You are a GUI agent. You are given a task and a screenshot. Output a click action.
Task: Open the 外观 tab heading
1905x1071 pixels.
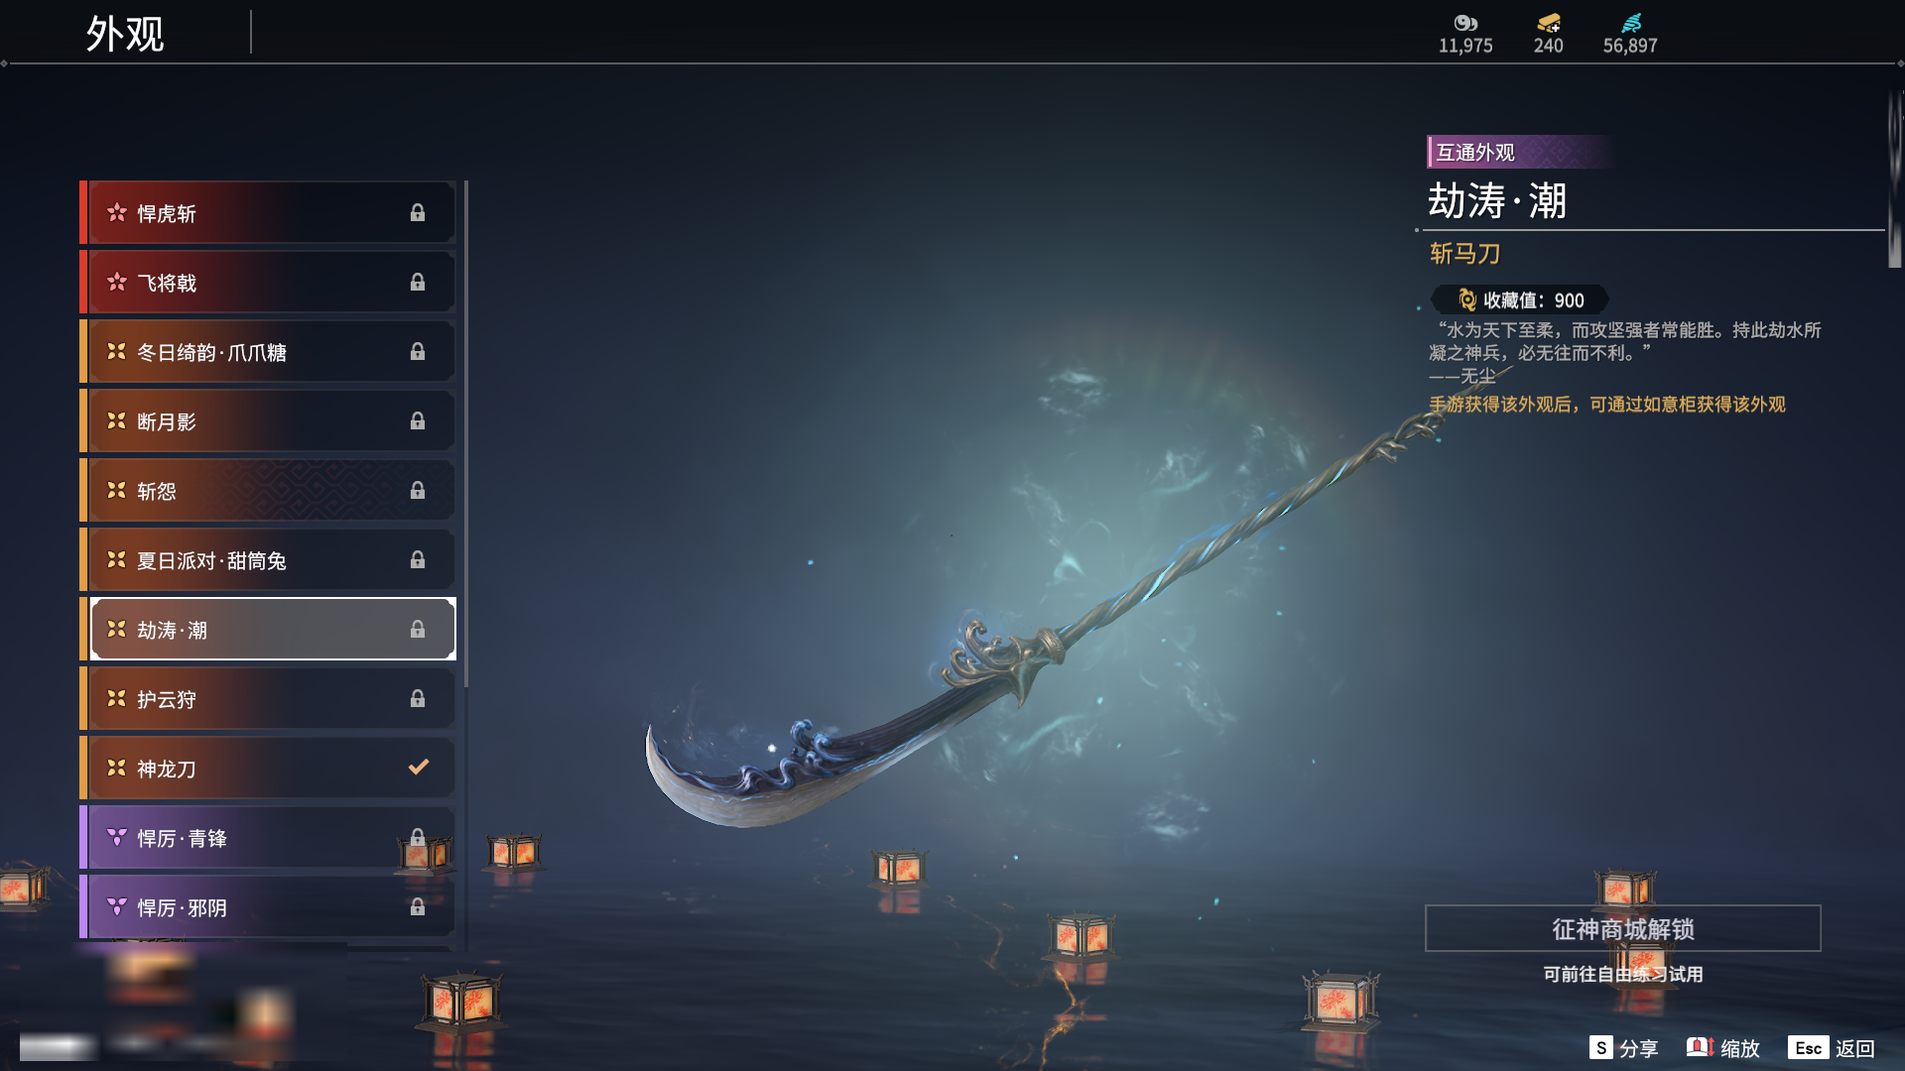[x=125, y=34]
